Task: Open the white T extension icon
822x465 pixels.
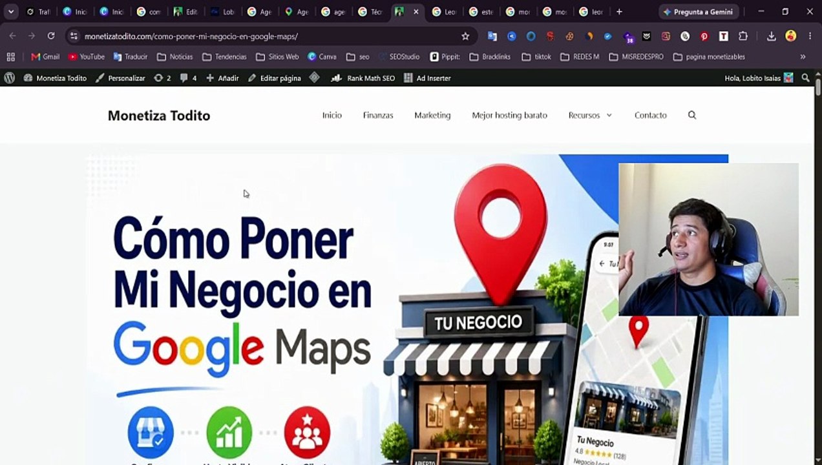Action: tap(724, 36)
